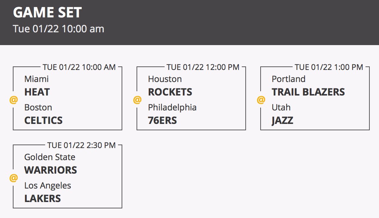Select the Miami HEAT team

[x=37, y=86]
